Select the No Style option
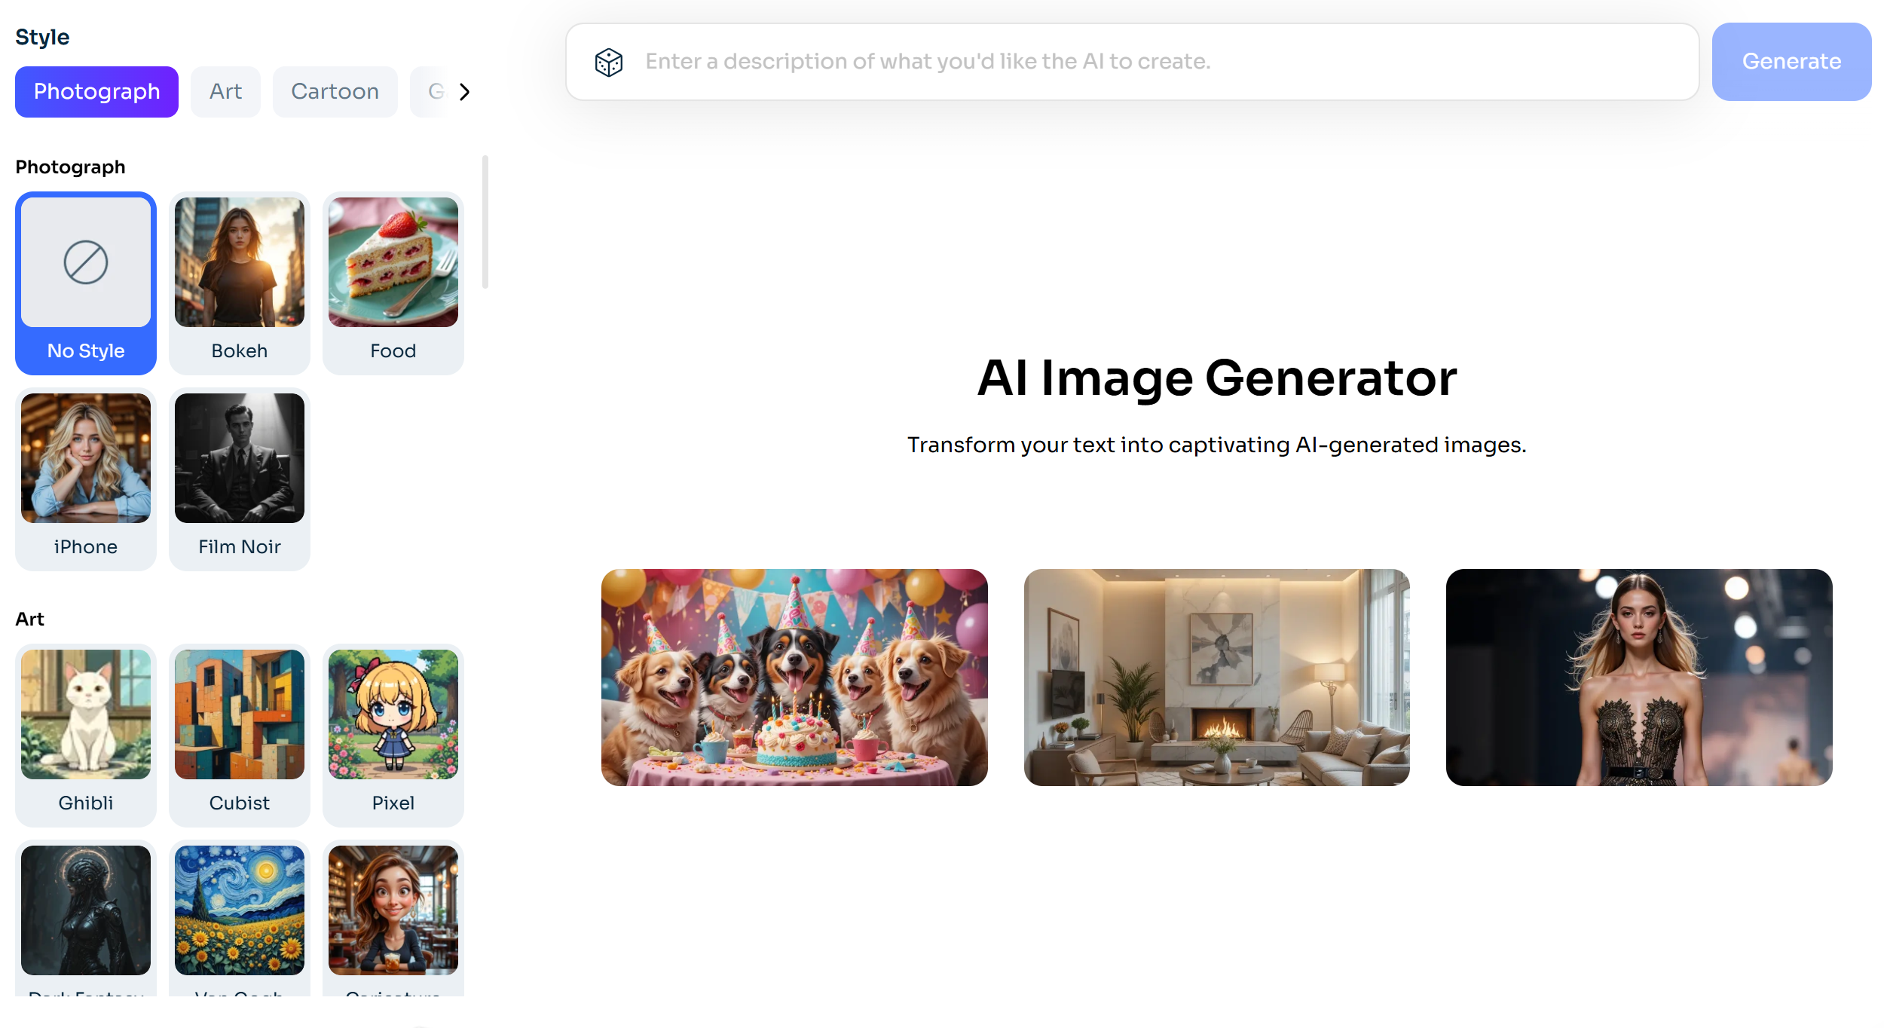The width and height of the screenshot is (1884, 1028). coord(86,283)
